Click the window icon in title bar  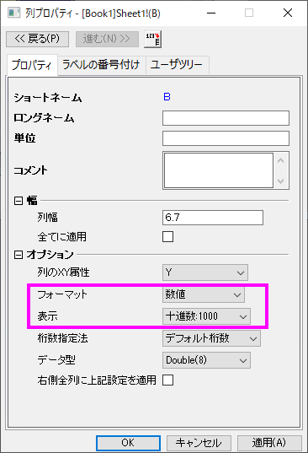click(13, 13)
